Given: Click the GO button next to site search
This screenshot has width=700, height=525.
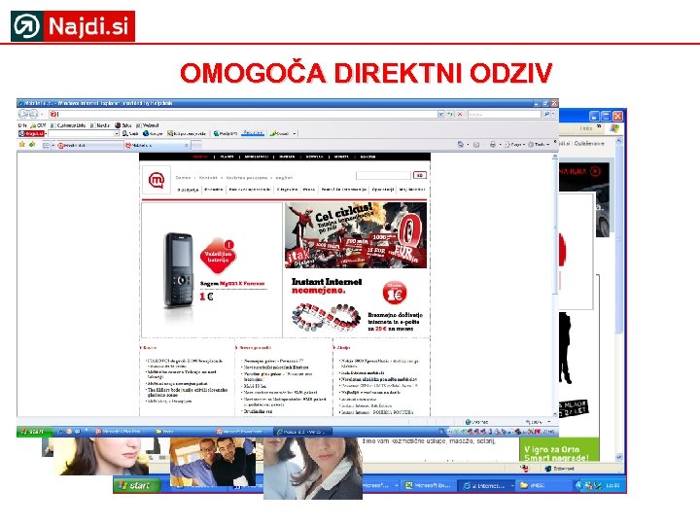Looking at the screenshot, I should tap(420, 175).
